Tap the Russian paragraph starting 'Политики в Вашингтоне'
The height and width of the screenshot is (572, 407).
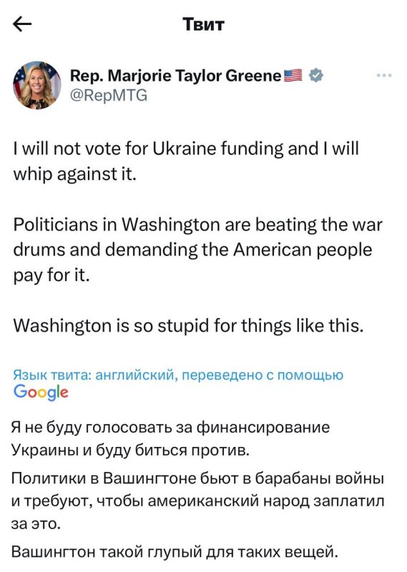pyautogui.click(x=197, y=501)
